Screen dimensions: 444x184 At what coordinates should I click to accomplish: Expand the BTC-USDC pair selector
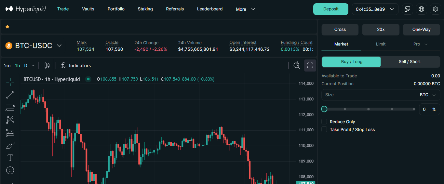[x=59, y=46]
